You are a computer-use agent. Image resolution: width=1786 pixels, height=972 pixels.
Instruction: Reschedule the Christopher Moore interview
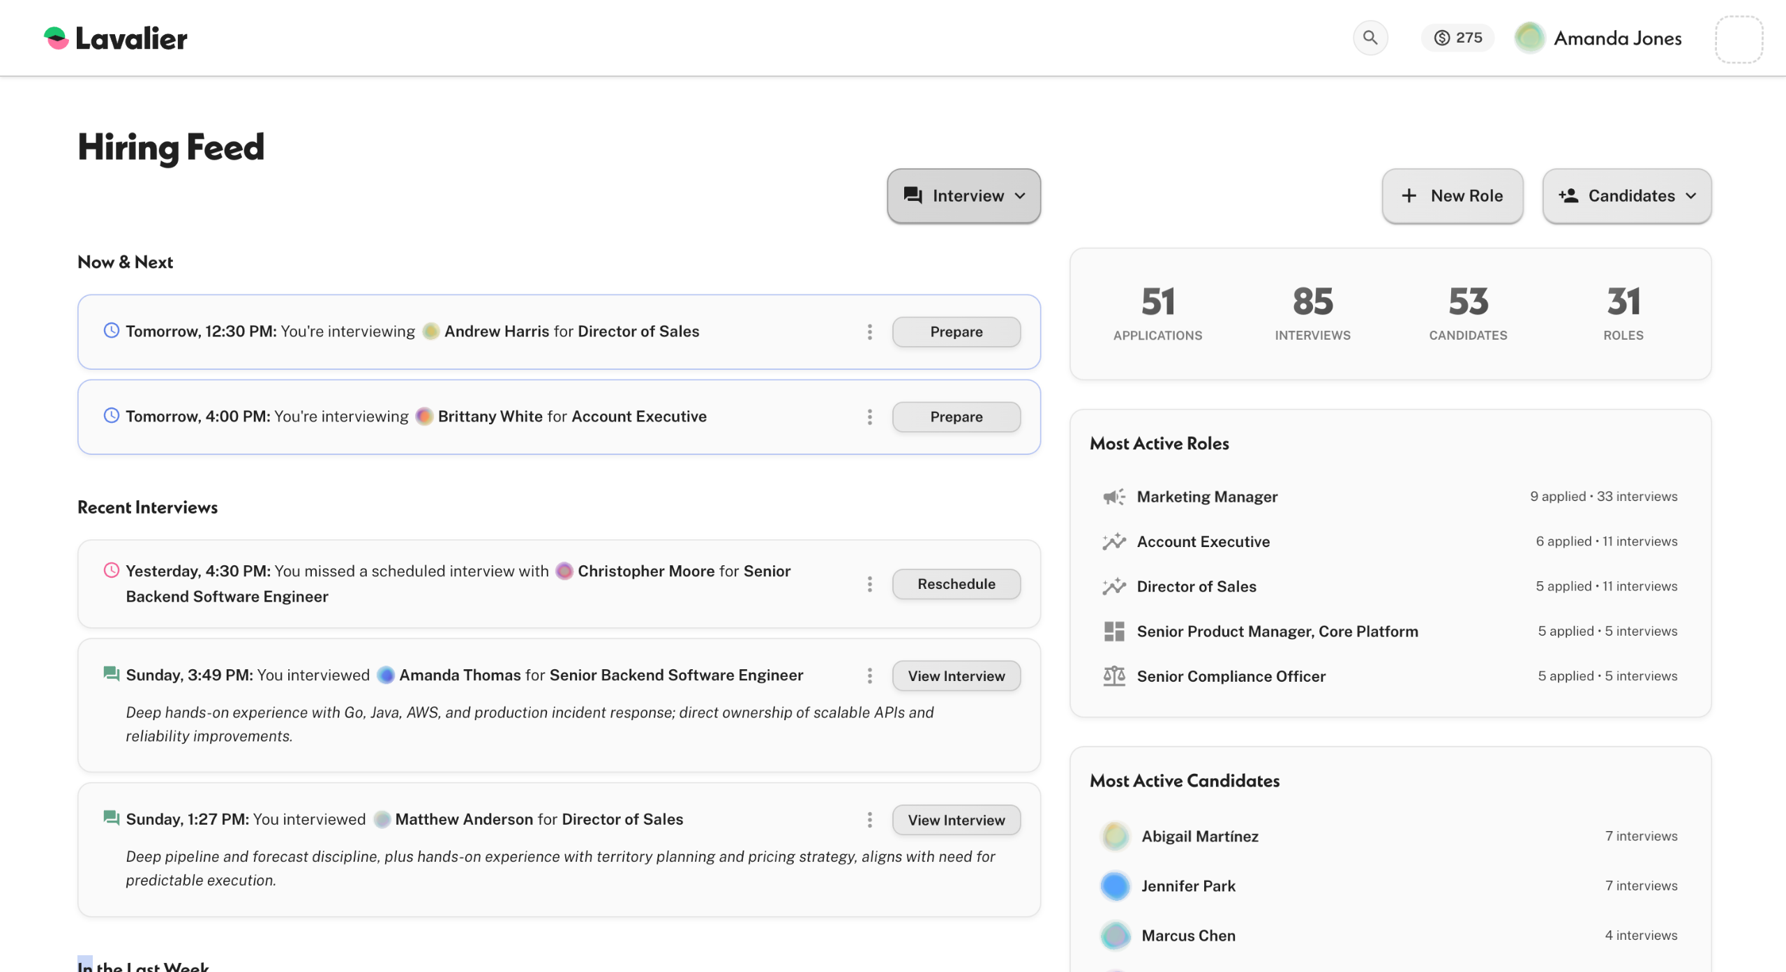(x=956, y=584)
